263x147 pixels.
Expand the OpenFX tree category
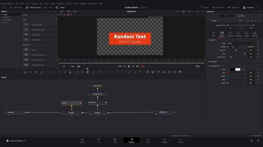(2, 17)
